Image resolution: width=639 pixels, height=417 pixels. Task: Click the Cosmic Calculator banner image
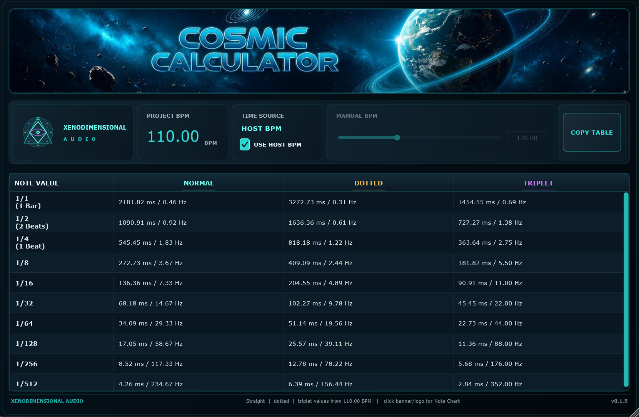[x=319, y=51]
